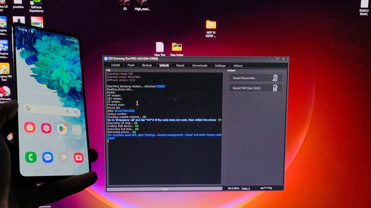Switch to the Settings tab
The height and width of the screenshot is (208, 371).
pos(220,66)
